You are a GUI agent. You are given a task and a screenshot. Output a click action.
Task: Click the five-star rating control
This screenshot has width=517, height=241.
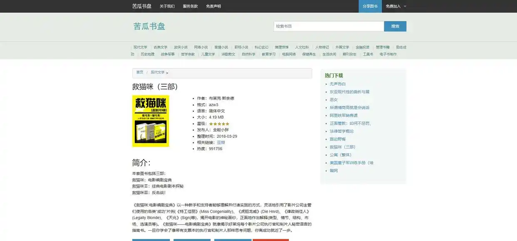click(219, 124)
